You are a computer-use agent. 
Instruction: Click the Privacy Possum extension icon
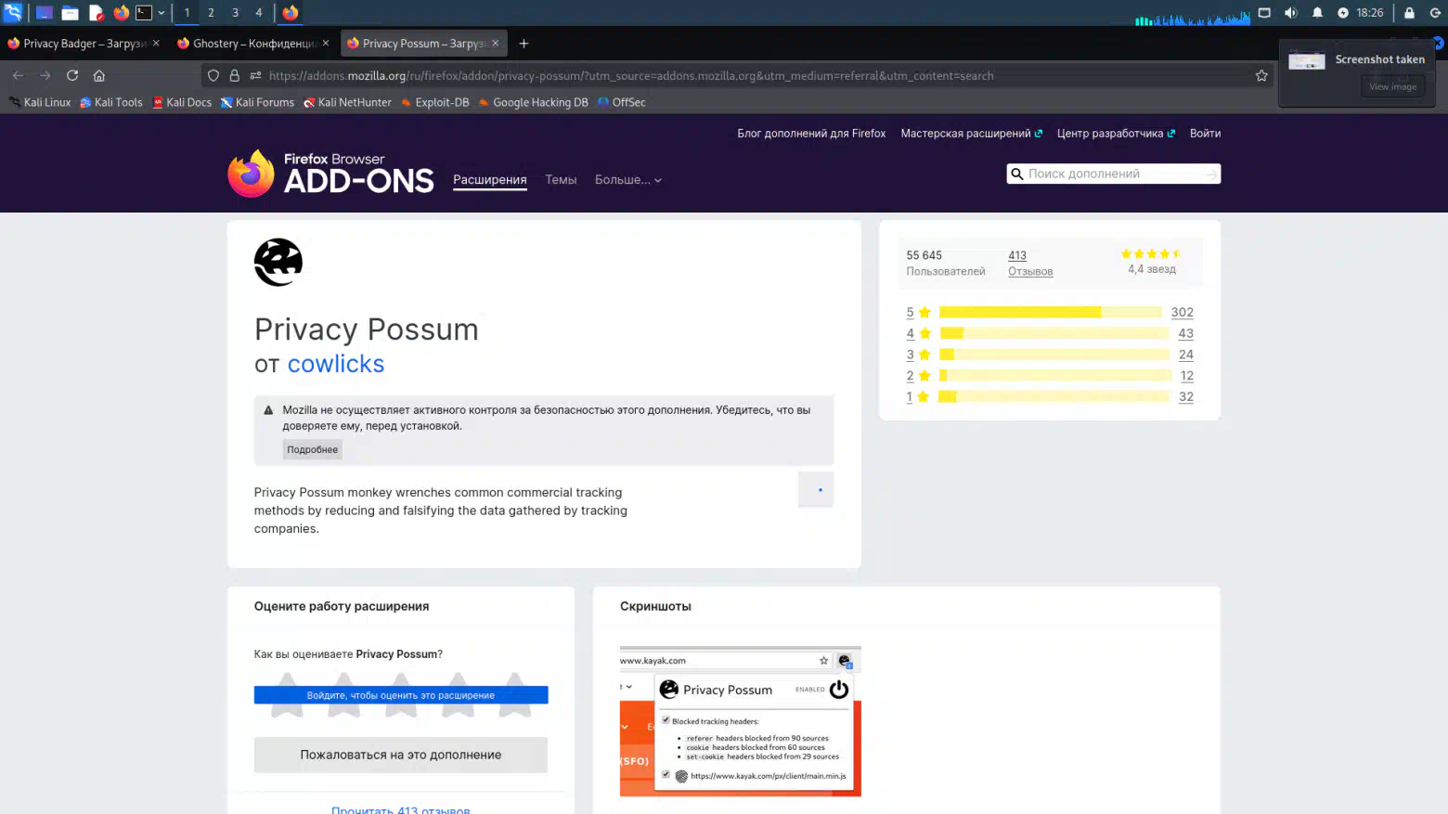point(278,263)
